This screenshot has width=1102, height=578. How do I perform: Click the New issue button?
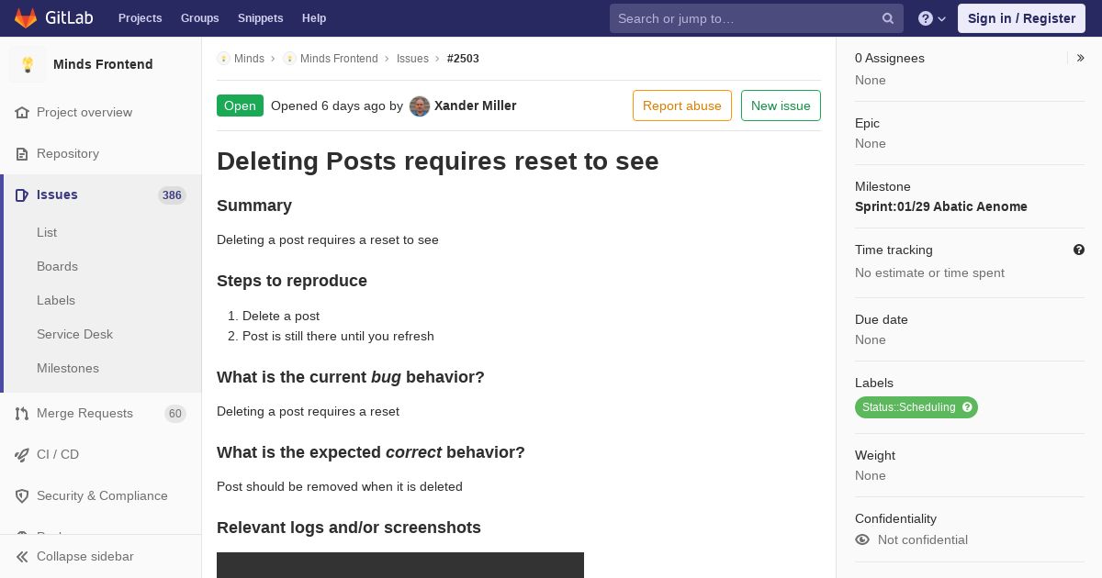coord(781,106)
